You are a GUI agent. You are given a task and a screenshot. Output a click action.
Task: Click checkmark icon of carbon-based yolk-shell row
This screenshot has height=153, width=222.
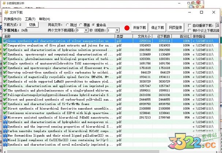click(5, 99)
